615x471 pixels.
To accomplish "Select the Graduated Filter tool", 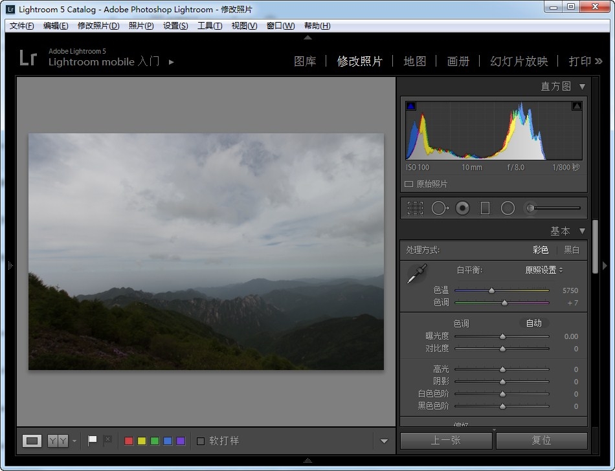I will (x=485, y=208).
